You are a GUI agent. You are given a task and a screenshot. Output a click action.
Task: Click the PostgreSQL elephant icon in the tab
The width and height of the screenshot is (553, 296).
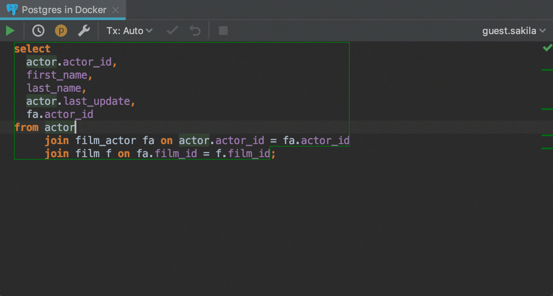coord(12,10)
